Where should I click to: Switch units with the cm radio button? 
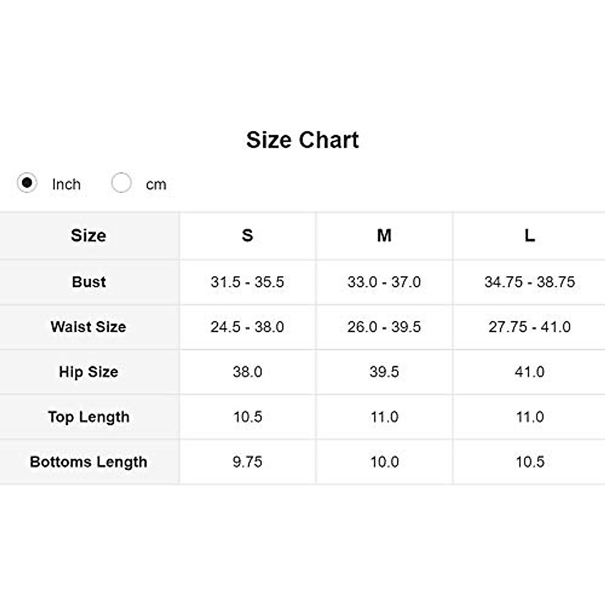122,183
